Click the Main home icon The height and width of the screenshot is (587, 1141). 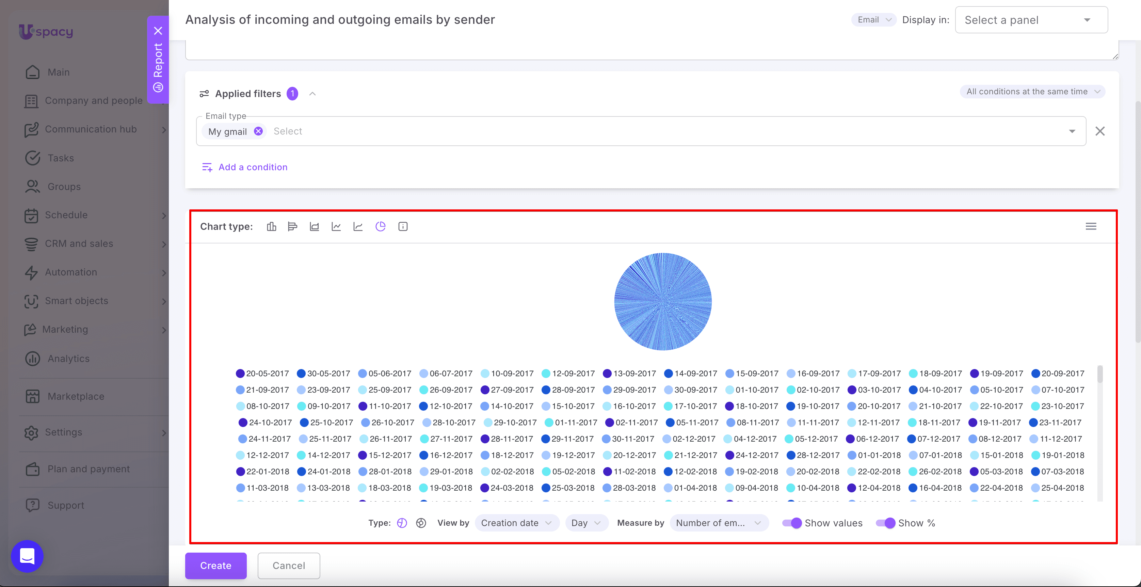pyautogui.click(x=32, y=72)
